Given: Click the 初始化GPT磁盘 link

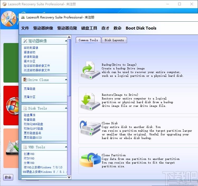Looking at the screenshot, I should click(x=33, y=128).
